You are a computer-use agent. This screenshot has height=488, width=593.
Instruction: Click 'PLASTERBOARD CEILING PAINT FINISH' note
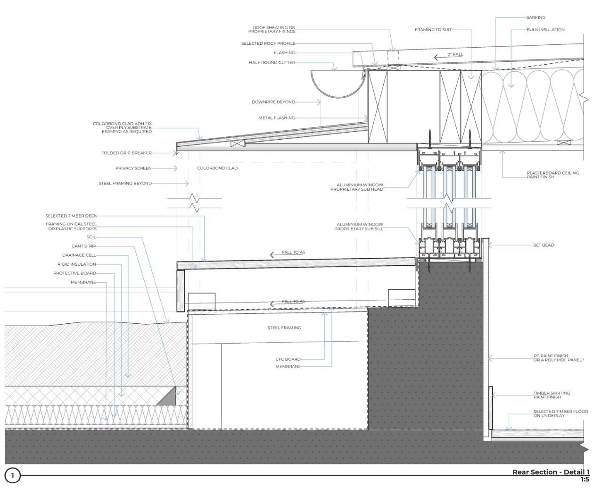552,175
